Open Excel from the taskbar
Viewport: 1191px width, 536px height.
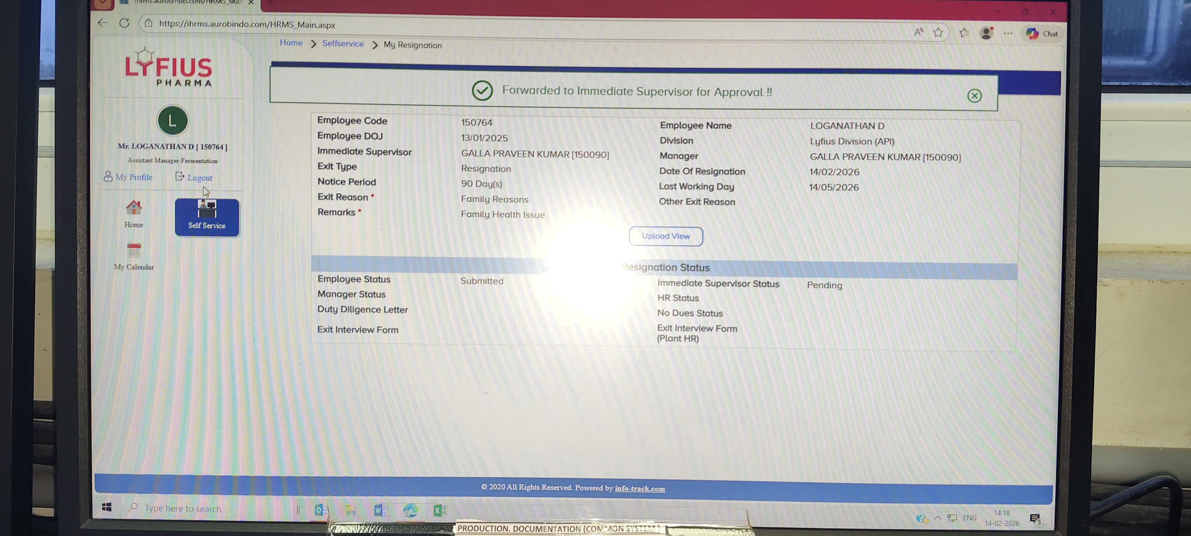439,510
